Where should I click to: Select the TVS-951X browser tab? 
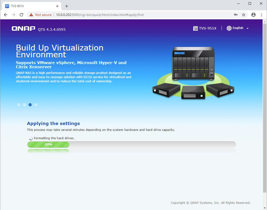(32, 6)
